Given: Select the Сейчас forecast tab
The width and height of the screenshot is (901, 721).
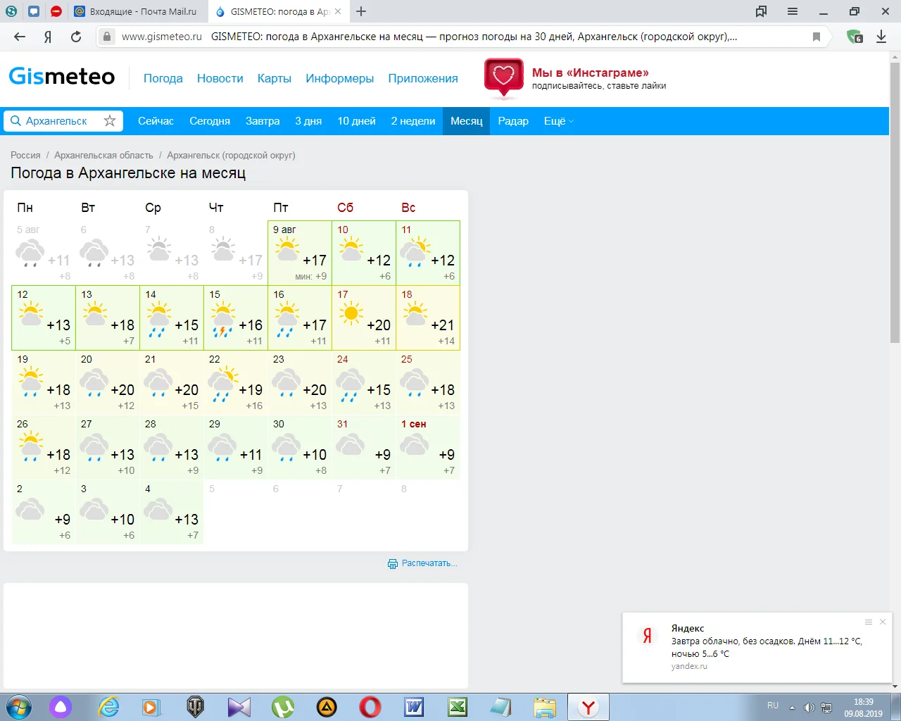Looking at the screenshot, I should (x=156, y=121).
